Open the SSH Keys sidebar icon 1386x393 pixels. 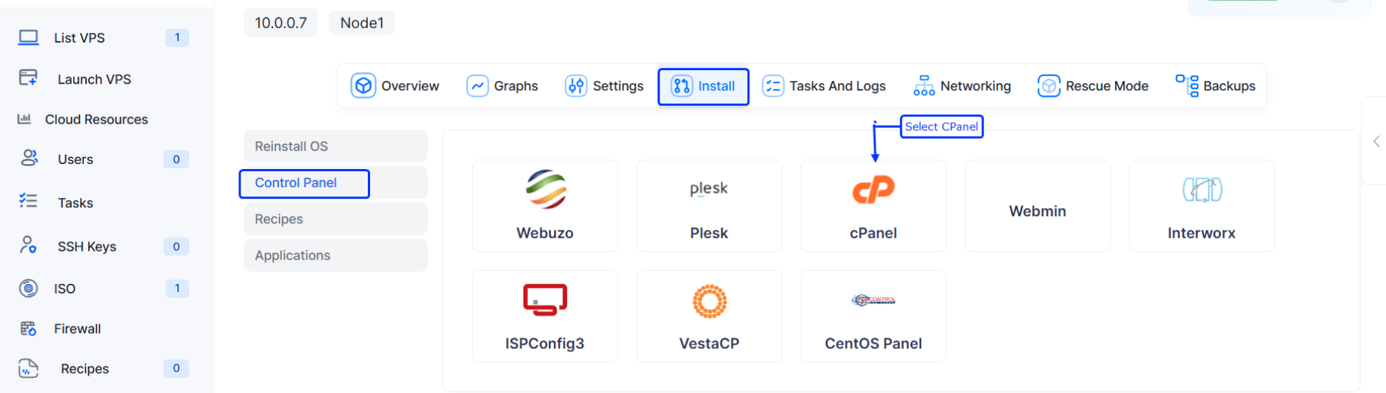(28, 246)
